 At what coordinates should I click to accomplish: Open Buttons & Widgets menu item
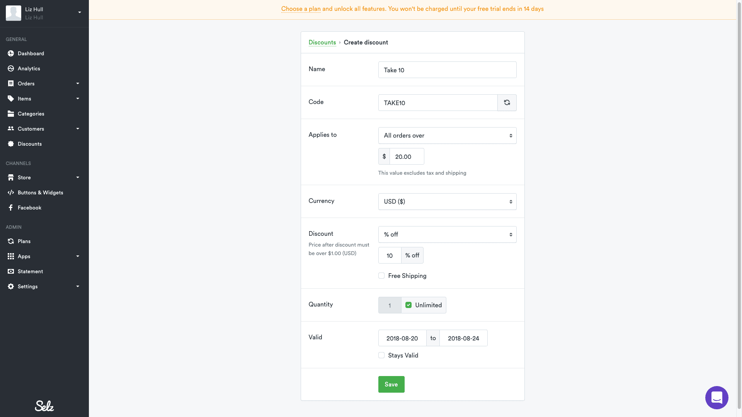(40, 192)
